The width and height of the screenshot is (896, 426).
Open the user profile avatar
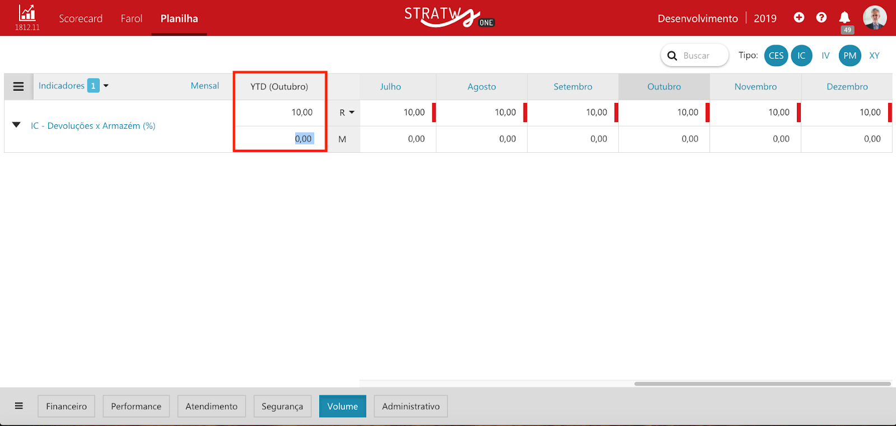pos(874,18)
